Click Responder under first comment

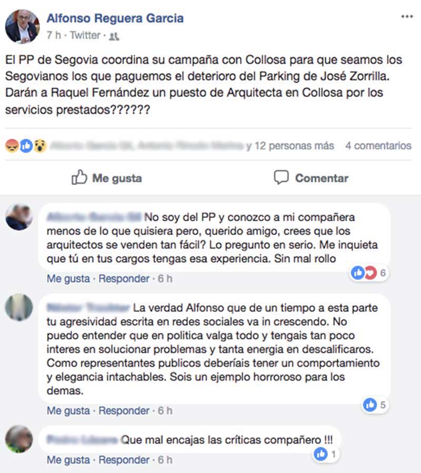124,279
